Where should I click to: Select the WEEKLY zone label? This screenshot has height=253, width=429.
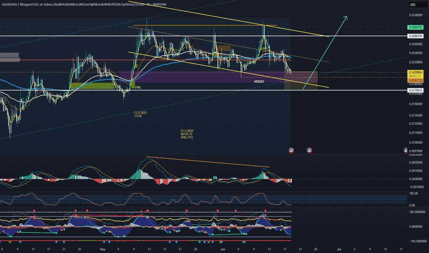click(259, 81)
